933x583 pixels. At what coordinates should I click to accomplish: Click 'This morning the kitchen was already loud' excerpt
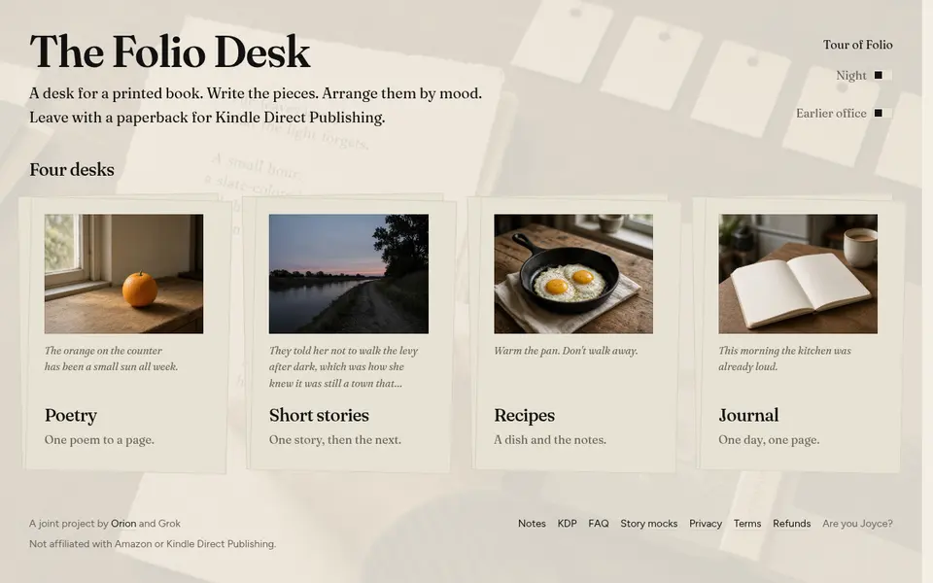click(x=785, y=359)
